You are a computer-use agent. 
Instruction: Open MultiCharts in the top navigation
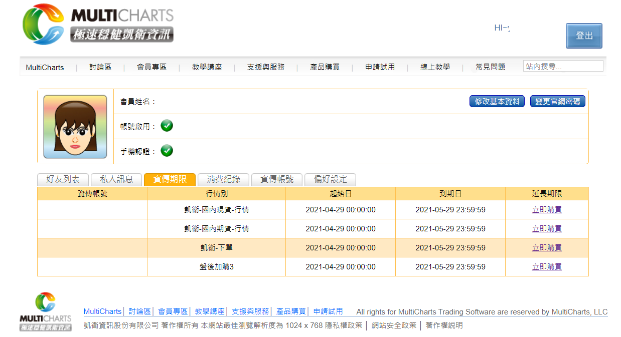click(x=45, y=67)
